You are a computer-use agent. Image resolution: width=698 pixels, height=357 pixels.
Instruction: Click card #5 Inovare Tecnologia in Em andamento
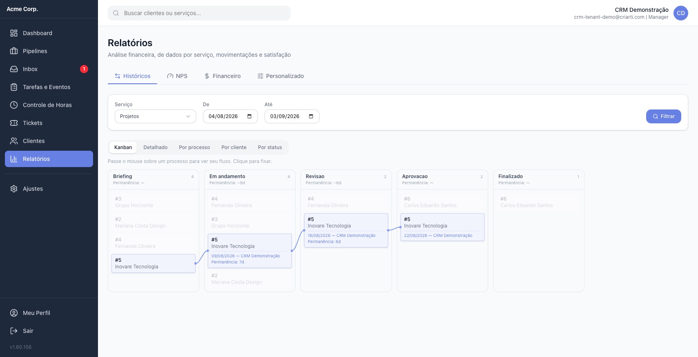(250, 251)
